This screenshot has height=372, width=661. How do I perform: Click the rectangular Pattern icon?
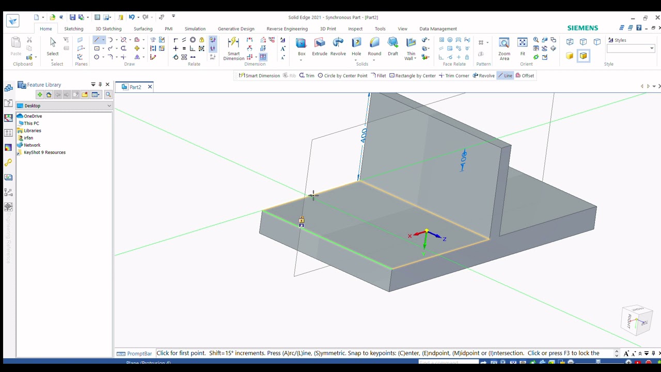click(x=481, y=42)
